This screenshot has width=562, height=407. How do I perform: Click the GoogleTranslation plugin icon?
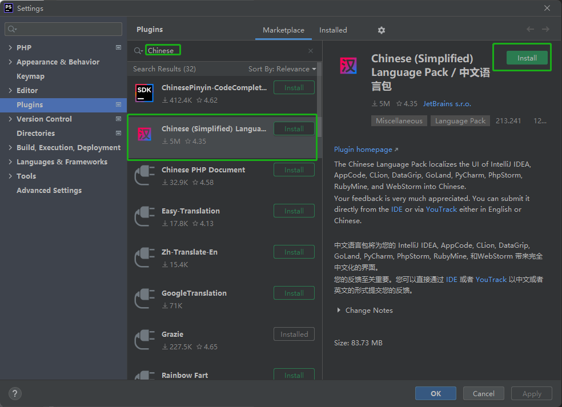click(144, 299)
